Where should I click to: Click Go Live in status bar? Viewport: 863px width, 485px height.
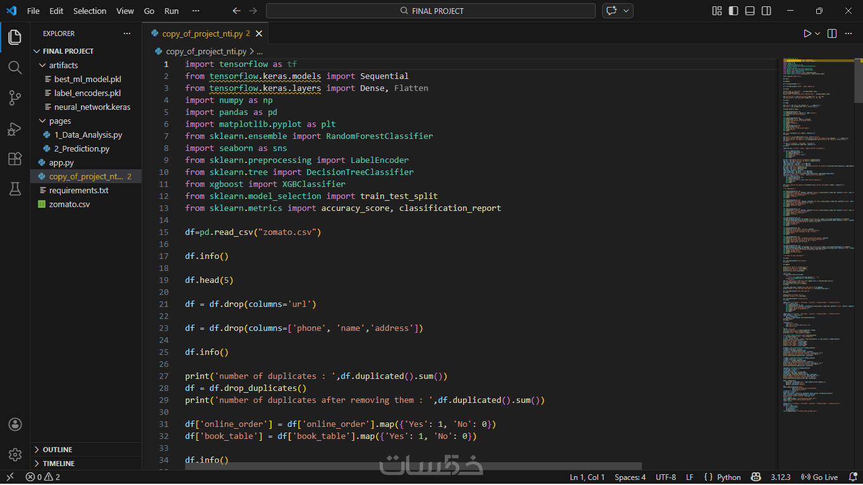(x=819, y=477)
